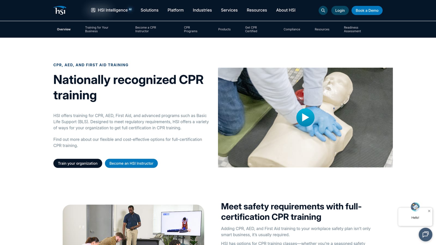Click the 'Nationally recognized CPR training' heading

point(128,87)
